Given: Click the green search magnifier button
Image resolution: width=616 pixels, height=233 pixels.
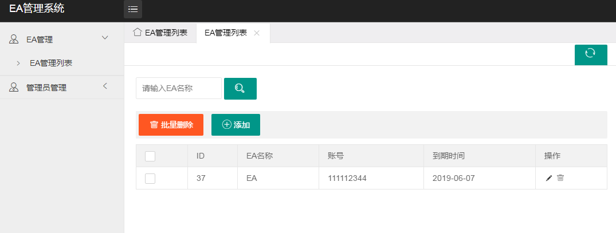Looking at the screenshot, I should pyautogui.click(x=240, y=89).
